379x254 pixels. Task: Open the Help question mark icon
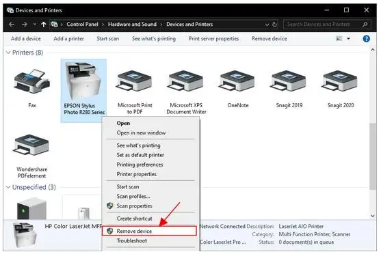pos(367,39)
